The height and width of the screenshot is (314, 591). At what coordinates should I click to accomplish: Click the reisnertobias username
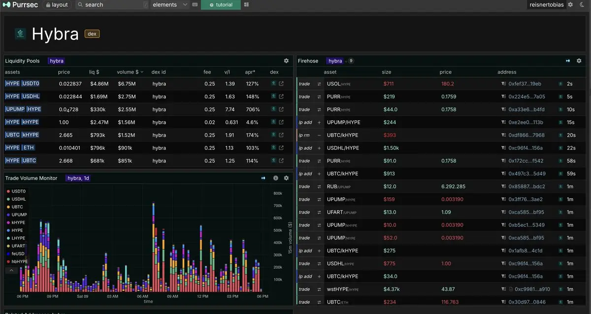coord(547,4)
